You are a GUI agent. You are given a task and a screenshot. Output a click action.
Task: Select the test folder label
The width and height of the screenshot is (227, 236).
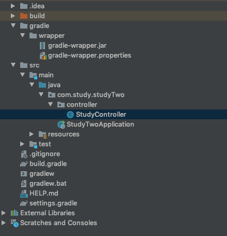[x=45, y=144]
